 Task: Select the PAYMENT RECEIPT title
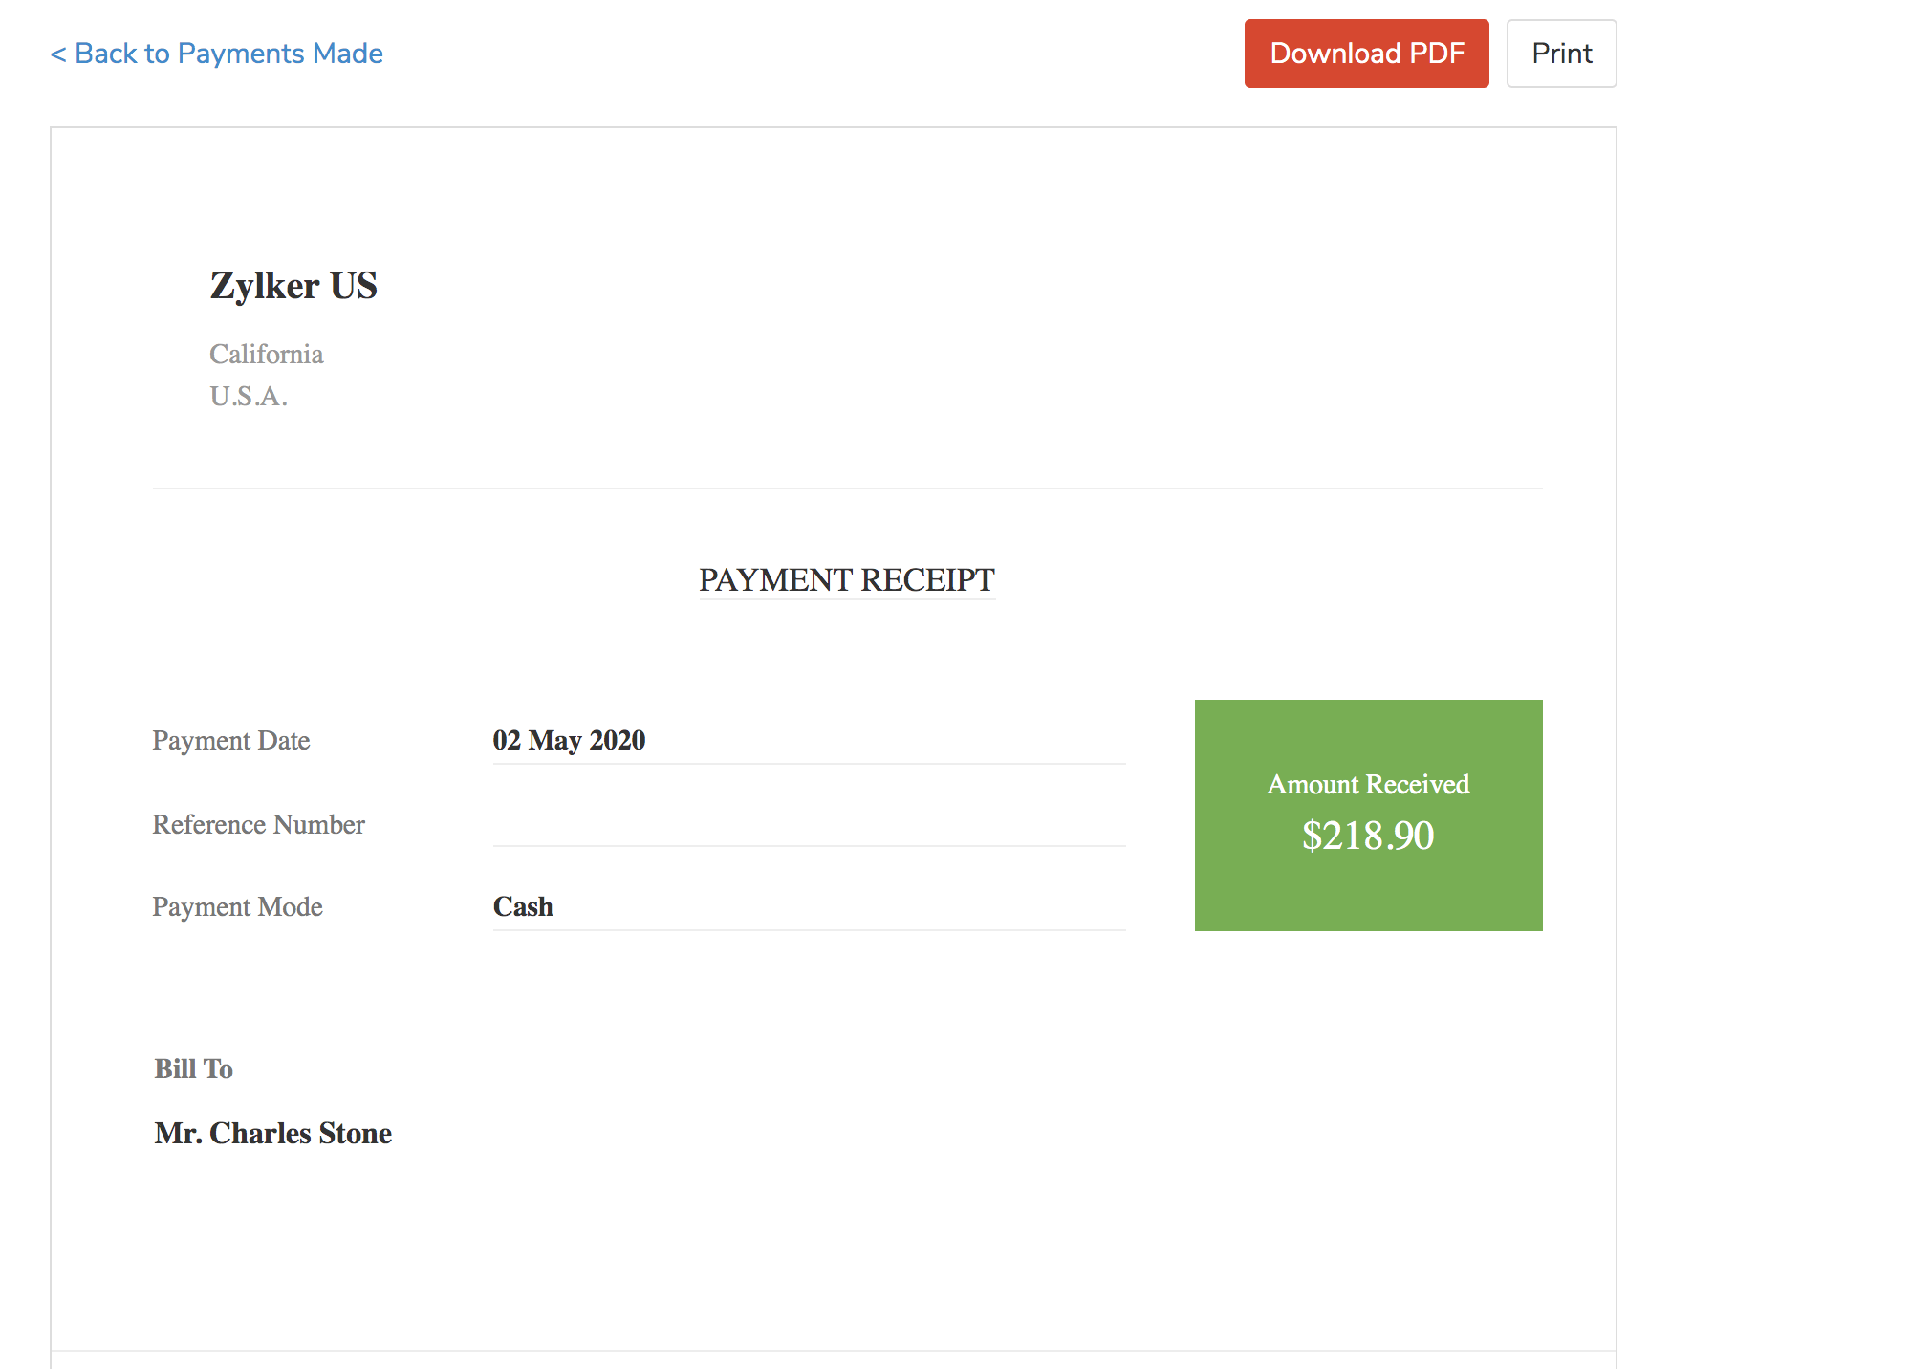(x=846, y=580)
